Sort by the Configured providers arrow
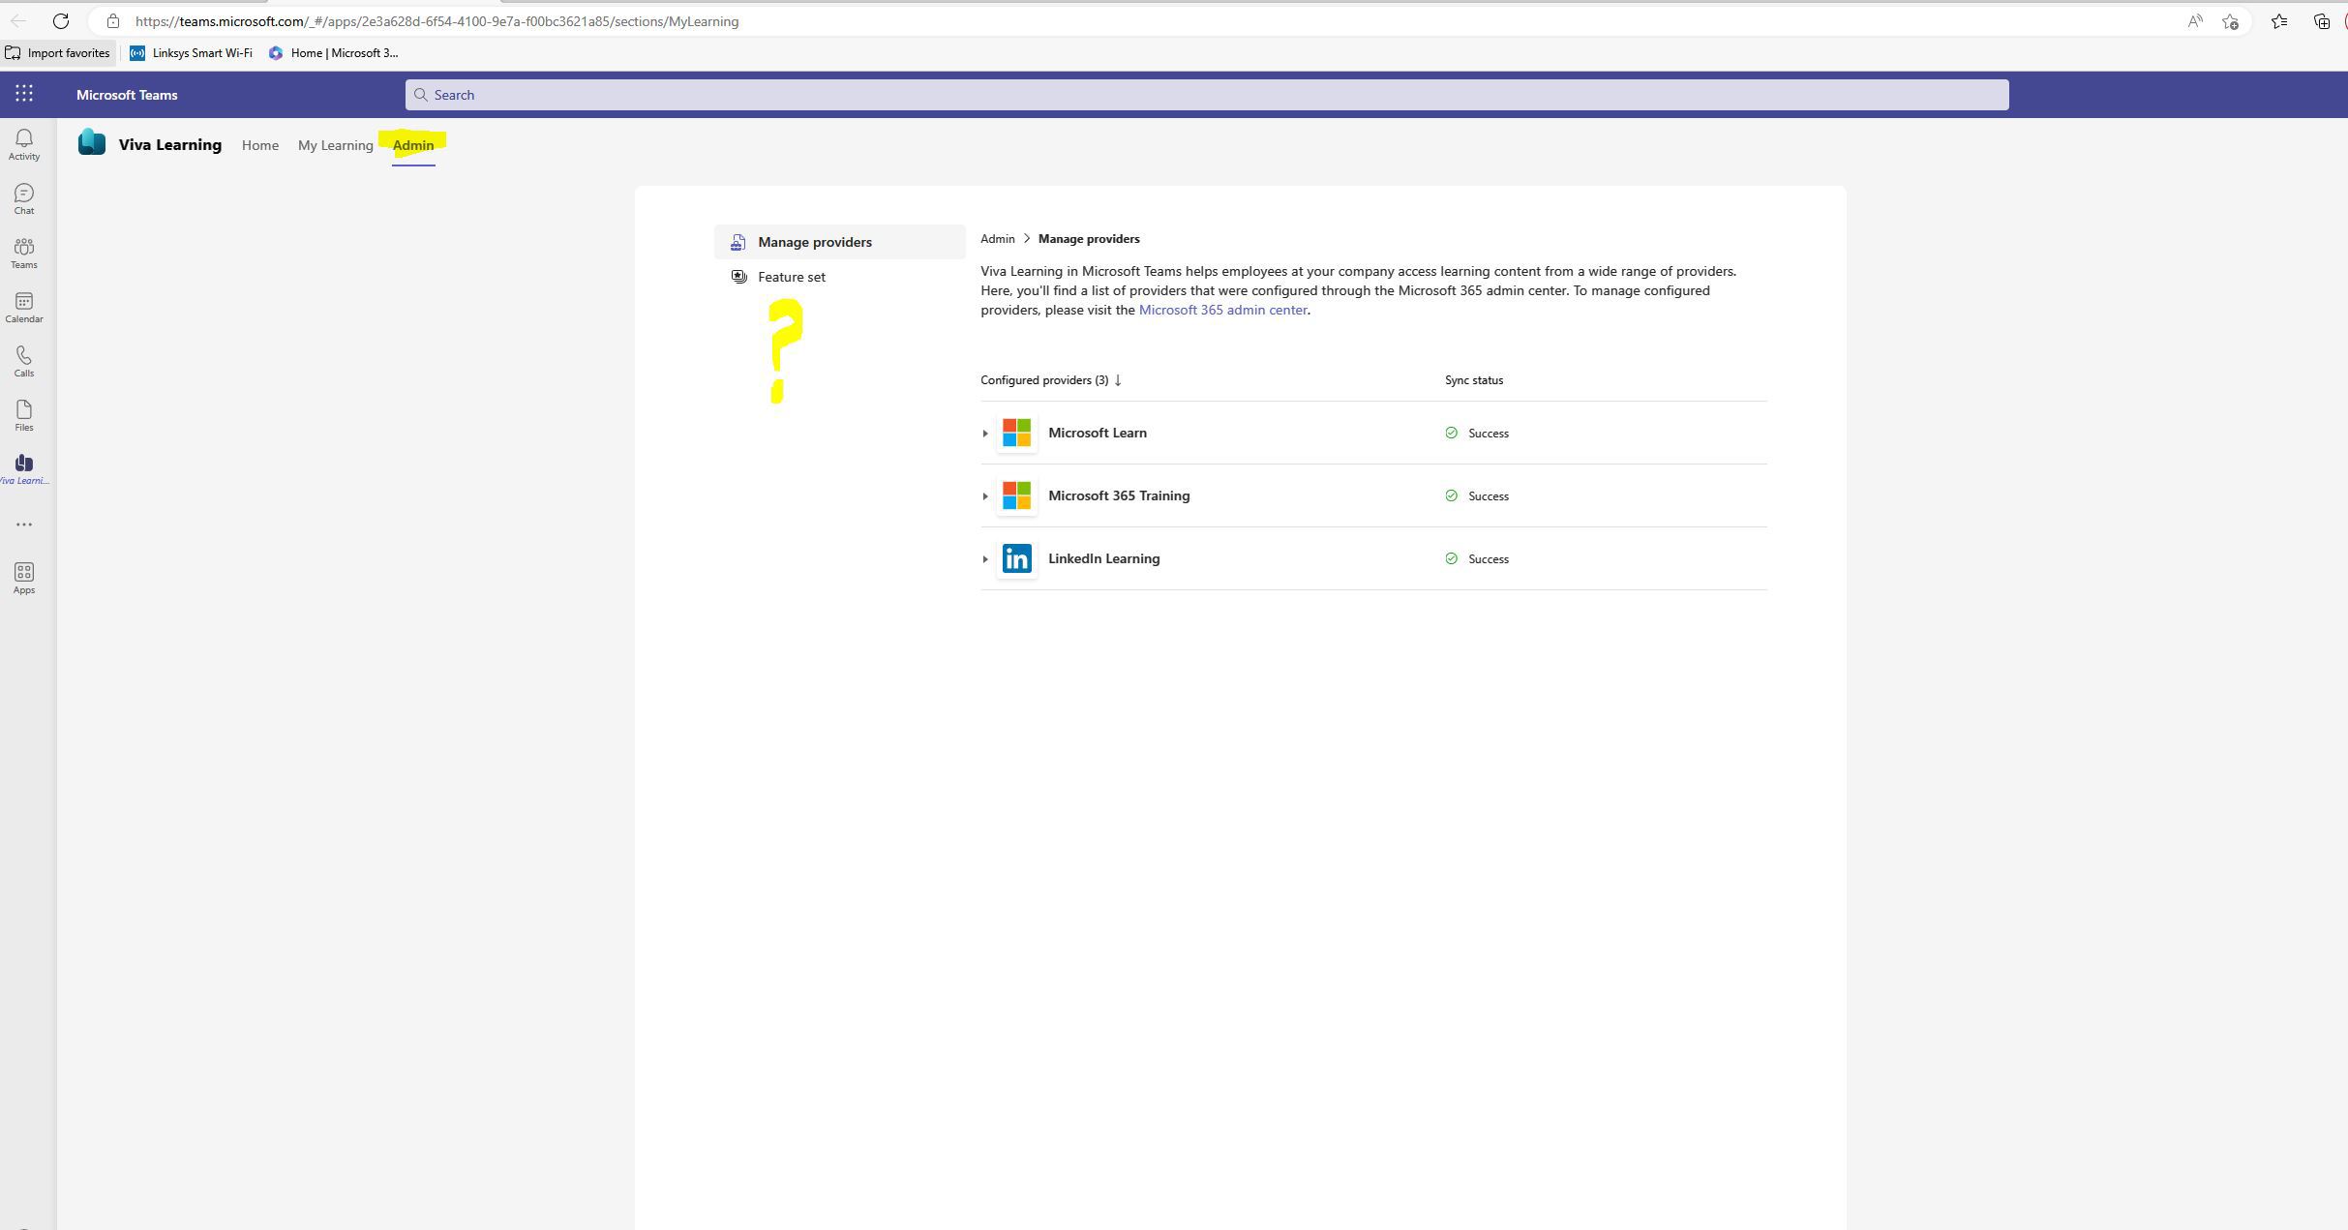The width and height of the screenshot is (2348, 1230). (x=1118, y=380)
